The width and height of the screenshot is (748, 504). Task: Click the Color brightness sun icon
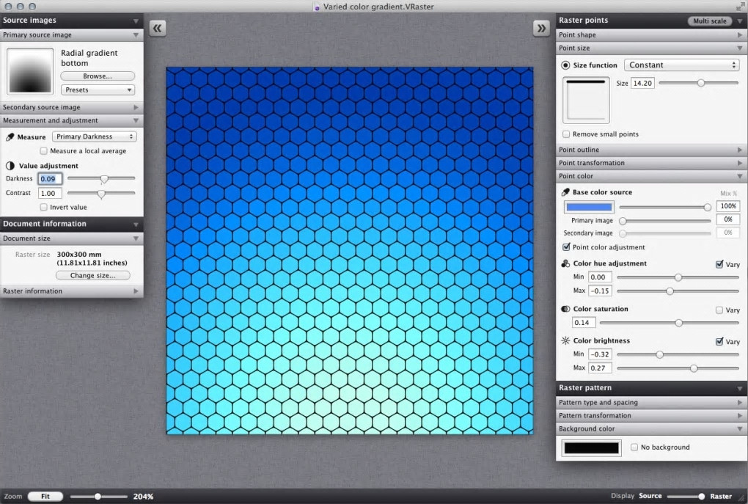click(565, 340)
